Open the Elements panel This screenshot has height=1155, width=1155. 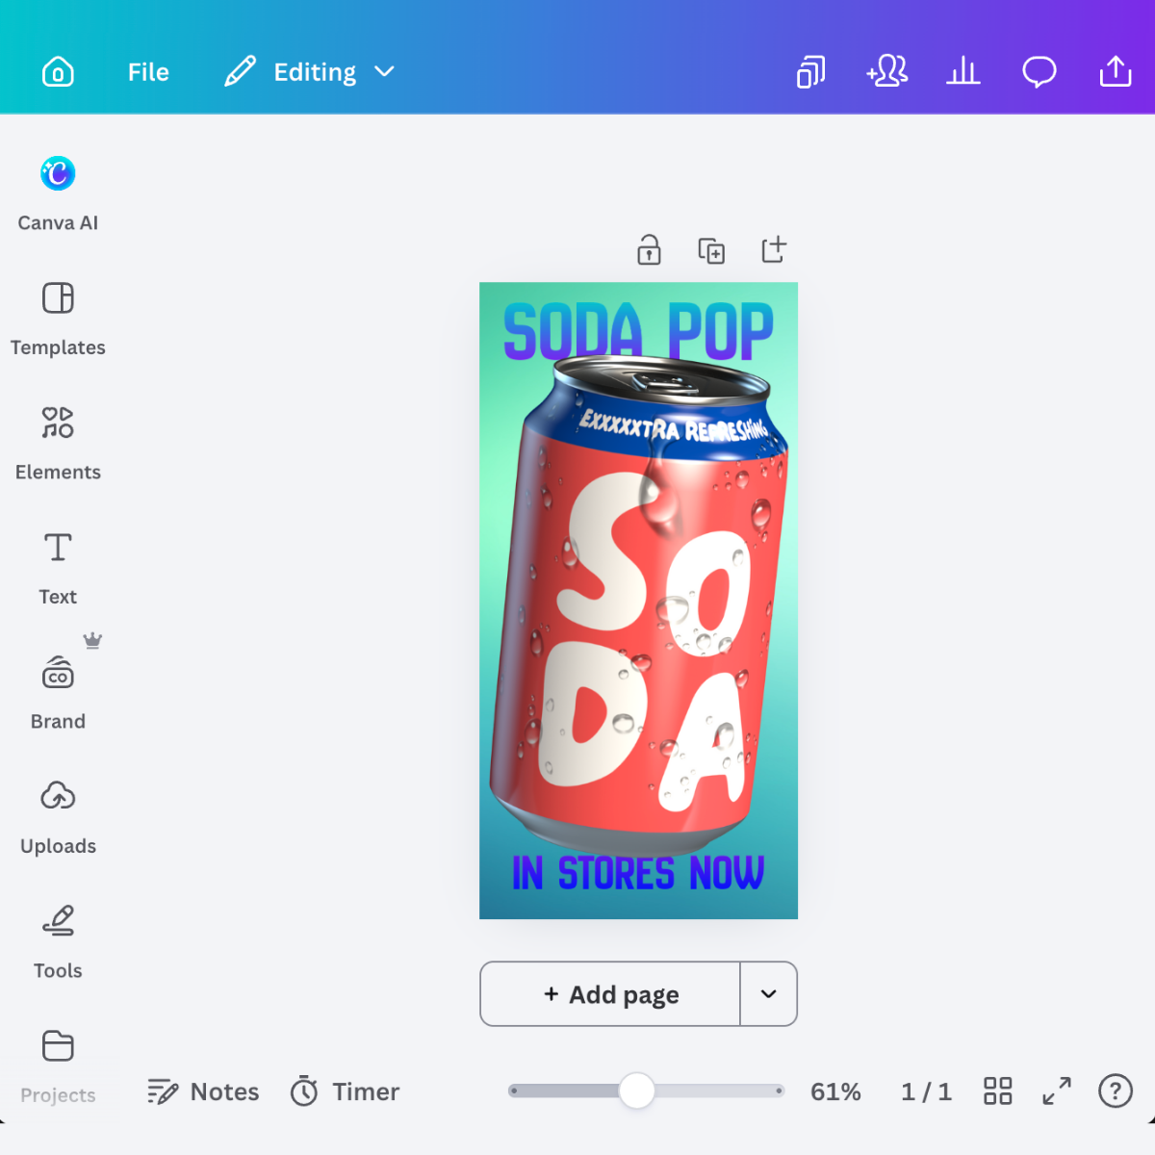[58, 443]
